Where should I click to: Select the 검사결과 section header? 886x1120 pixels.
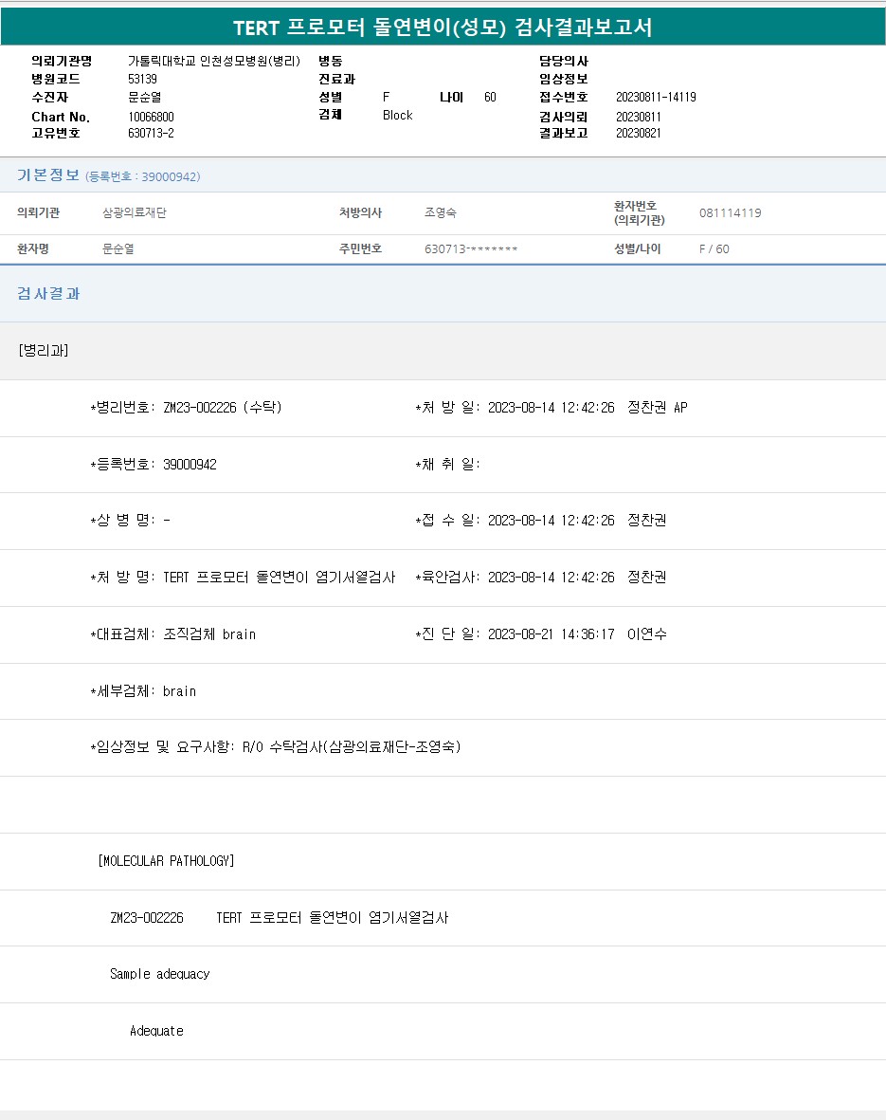click(x=49, y=294)
